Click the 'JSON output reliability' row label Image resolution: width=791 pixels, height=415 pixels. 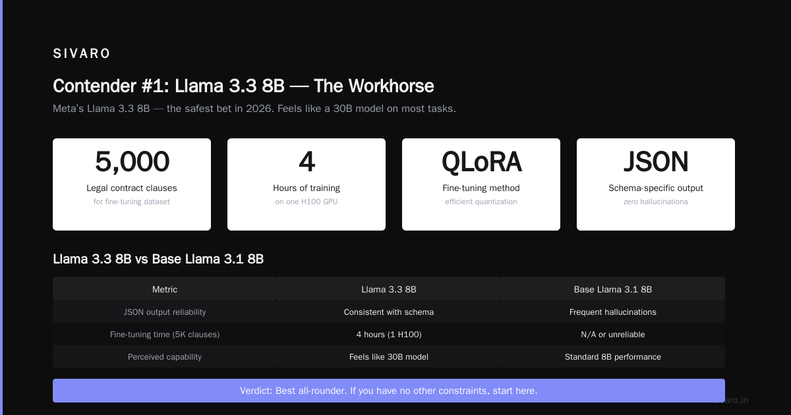pos(165,312)
